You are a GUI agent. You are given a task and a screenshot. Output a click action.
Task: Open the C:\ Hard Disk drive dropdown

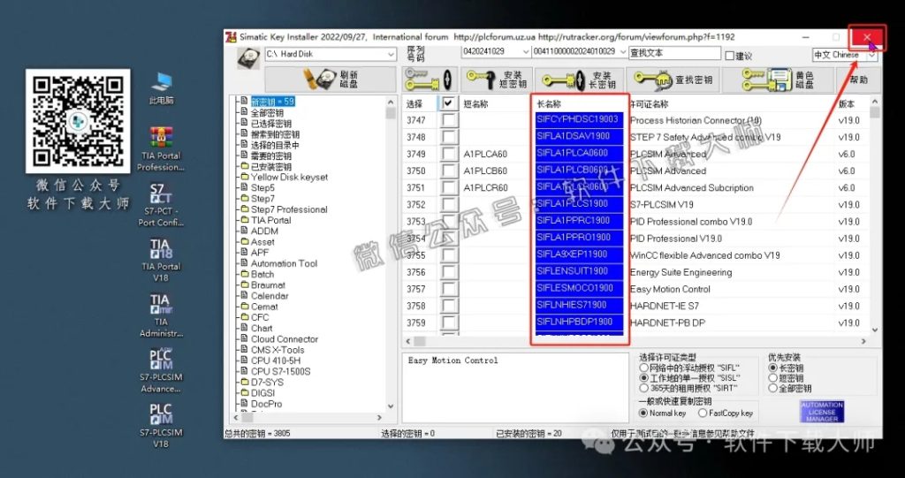tap(391, 54)
